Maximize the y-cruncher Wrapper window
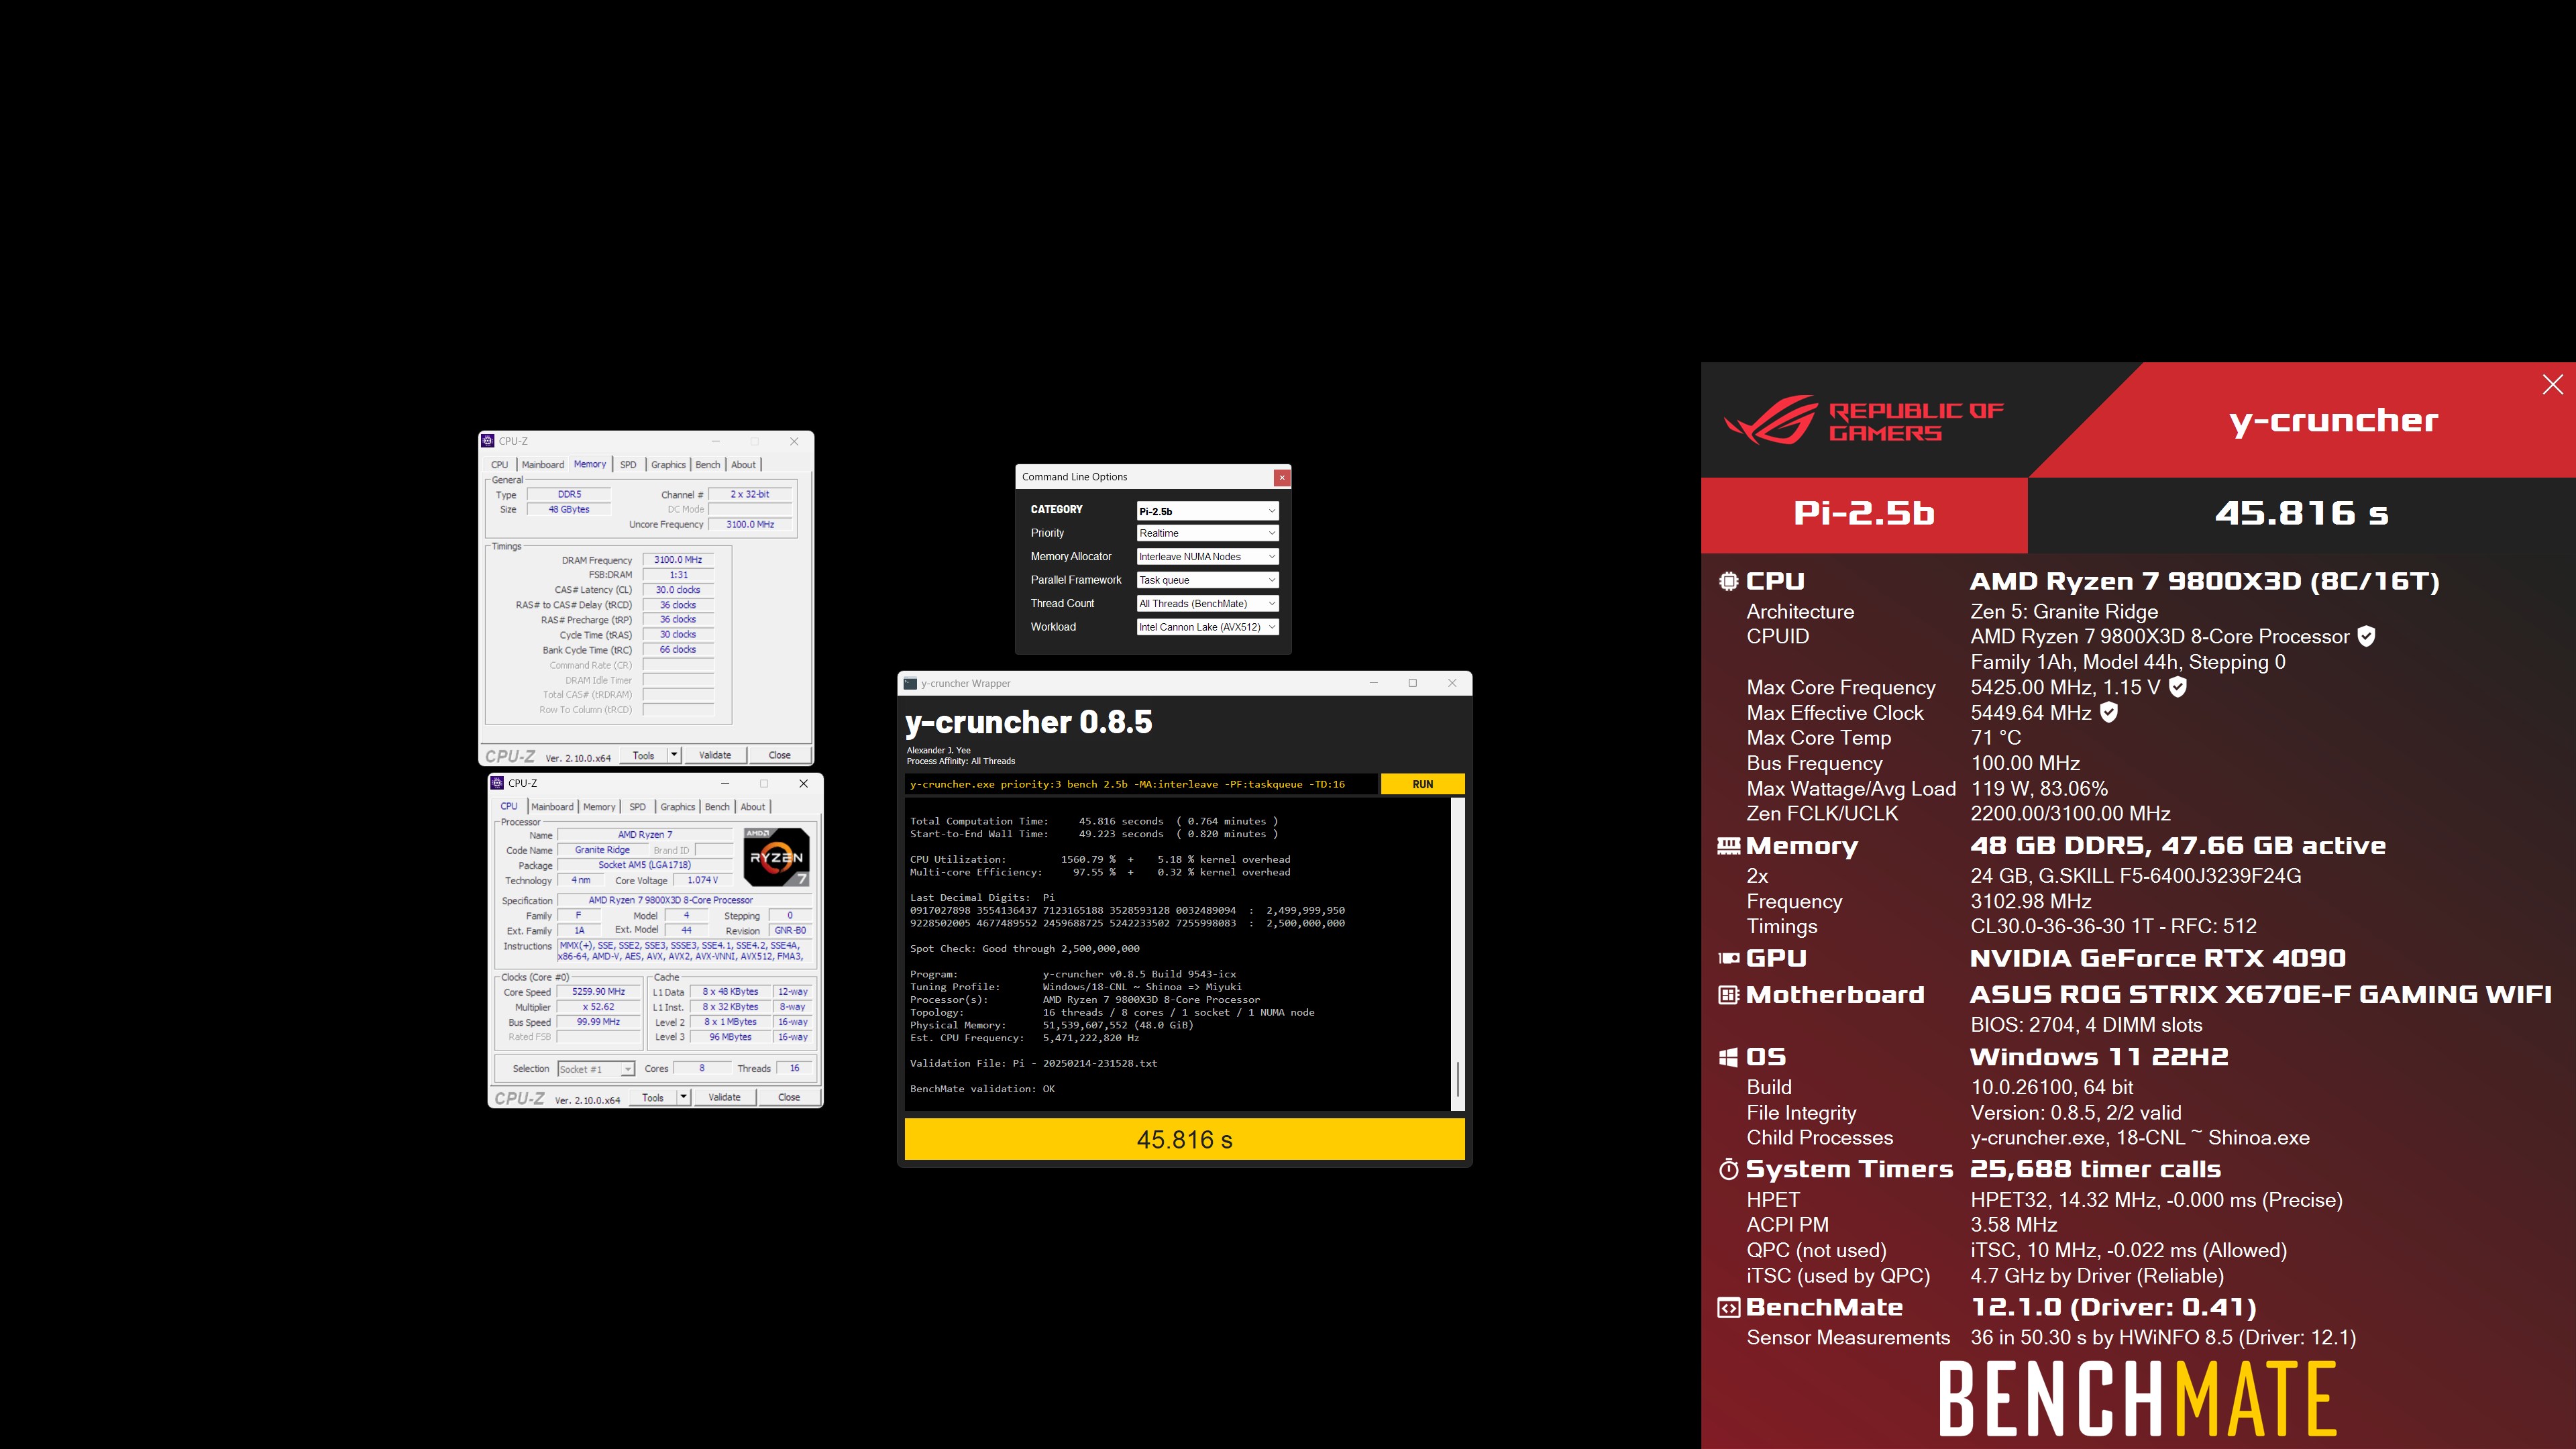2576x1449 pixels. click(x=1412, y=683)
